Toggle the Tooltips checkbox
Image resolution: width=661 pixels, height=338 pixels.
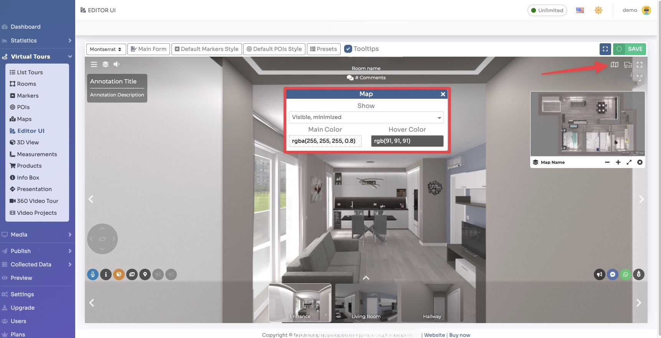coord(348,49)
